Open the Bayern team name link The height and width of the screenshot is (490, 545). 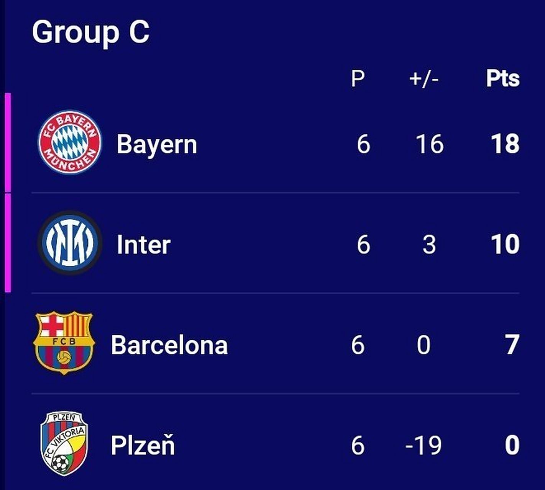(157, 144)
